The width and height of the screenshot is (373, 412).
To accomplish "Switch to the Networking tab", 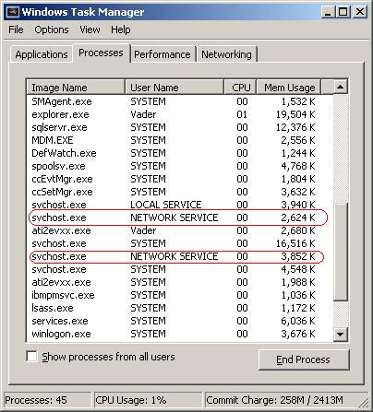I will pos(226,54).
